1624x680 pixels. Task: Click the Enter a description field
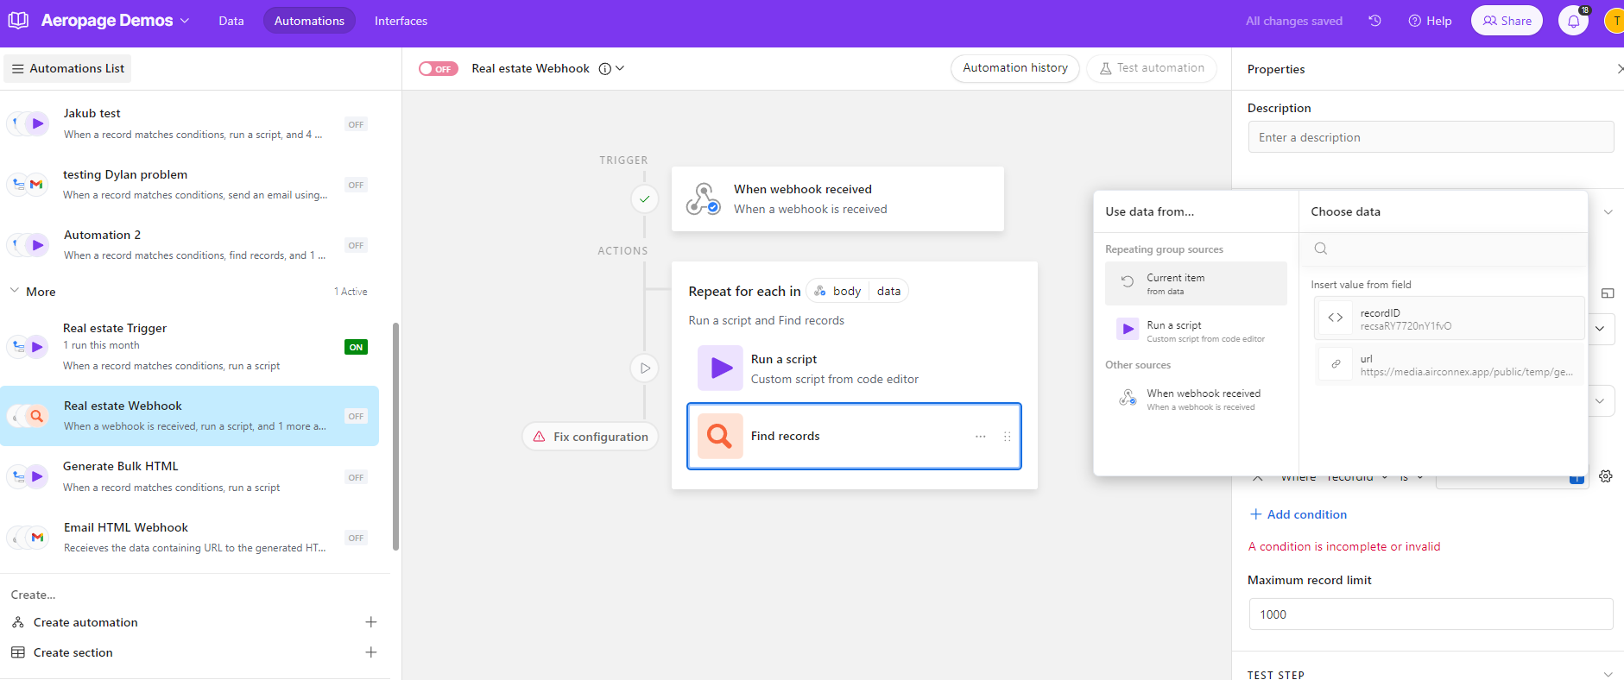pyautogui.click(x=1431, y=137)
